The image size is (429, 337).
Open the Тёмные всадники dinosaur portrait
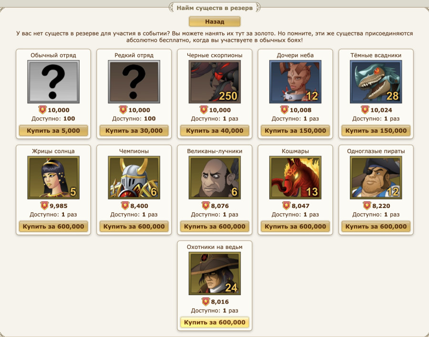pos(376,82)
